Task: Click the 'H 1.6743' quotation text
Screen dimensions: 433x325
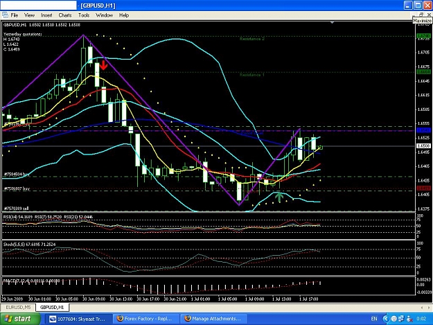Action: [12, 39]
